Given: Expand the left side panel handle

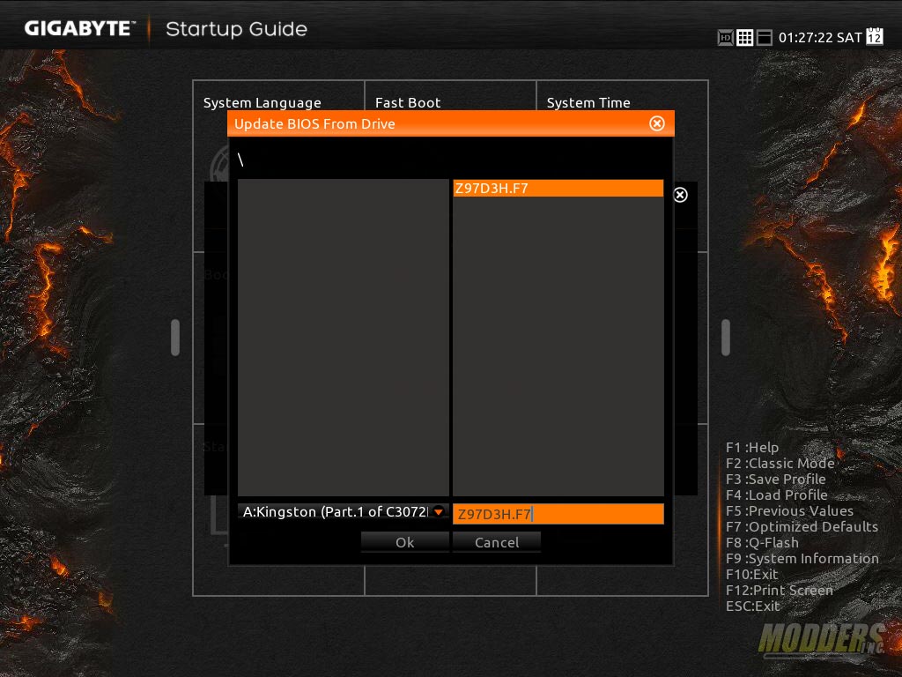Looking at the screenshot, I should tap(175, 337).
